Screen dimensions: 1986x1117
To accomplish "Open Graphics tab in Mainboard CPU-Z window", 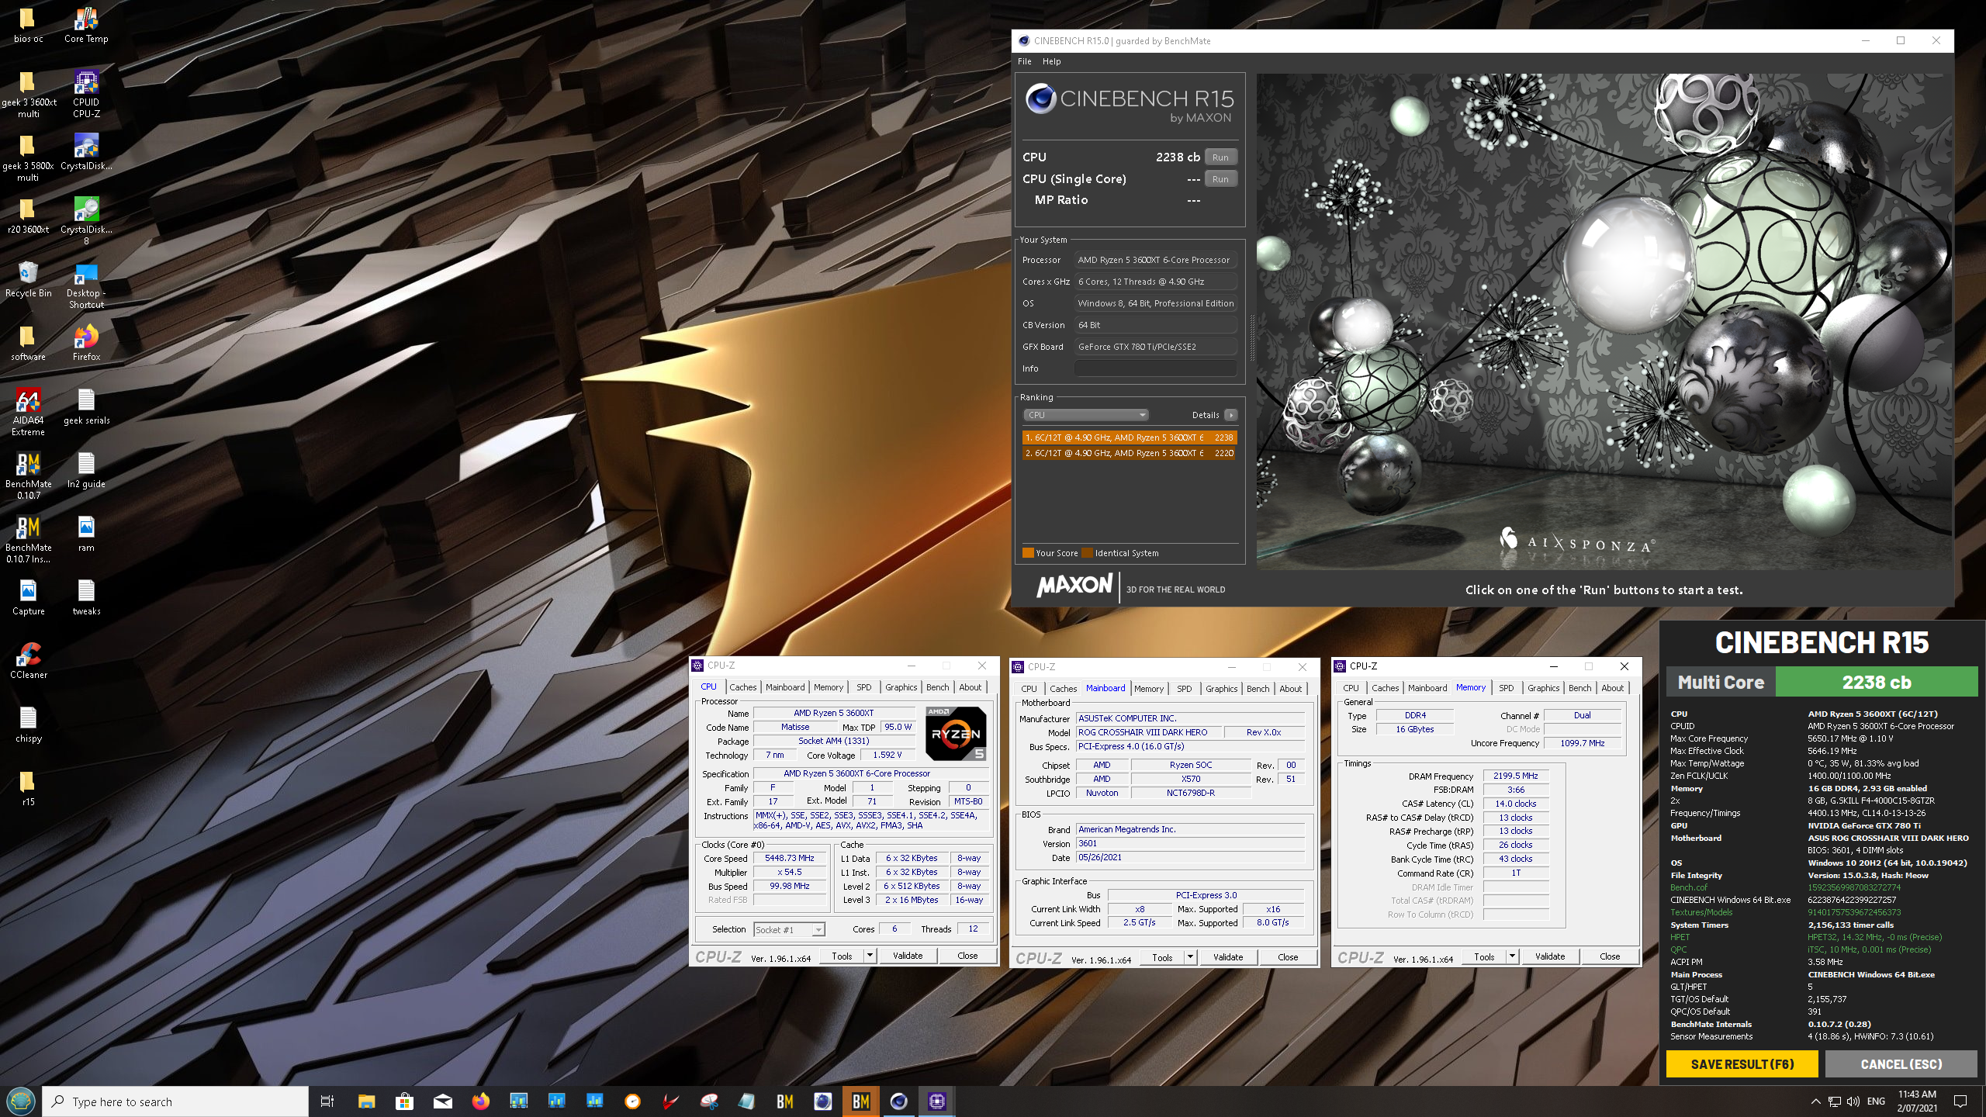I will click(1221, 689).
